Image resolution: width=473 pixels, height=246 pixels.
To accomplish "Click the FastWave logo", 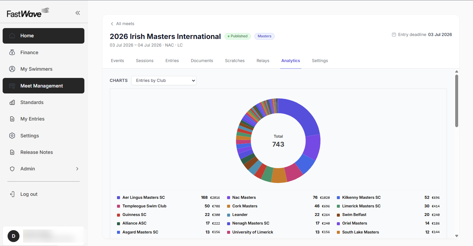I will (x=28, y=13).
